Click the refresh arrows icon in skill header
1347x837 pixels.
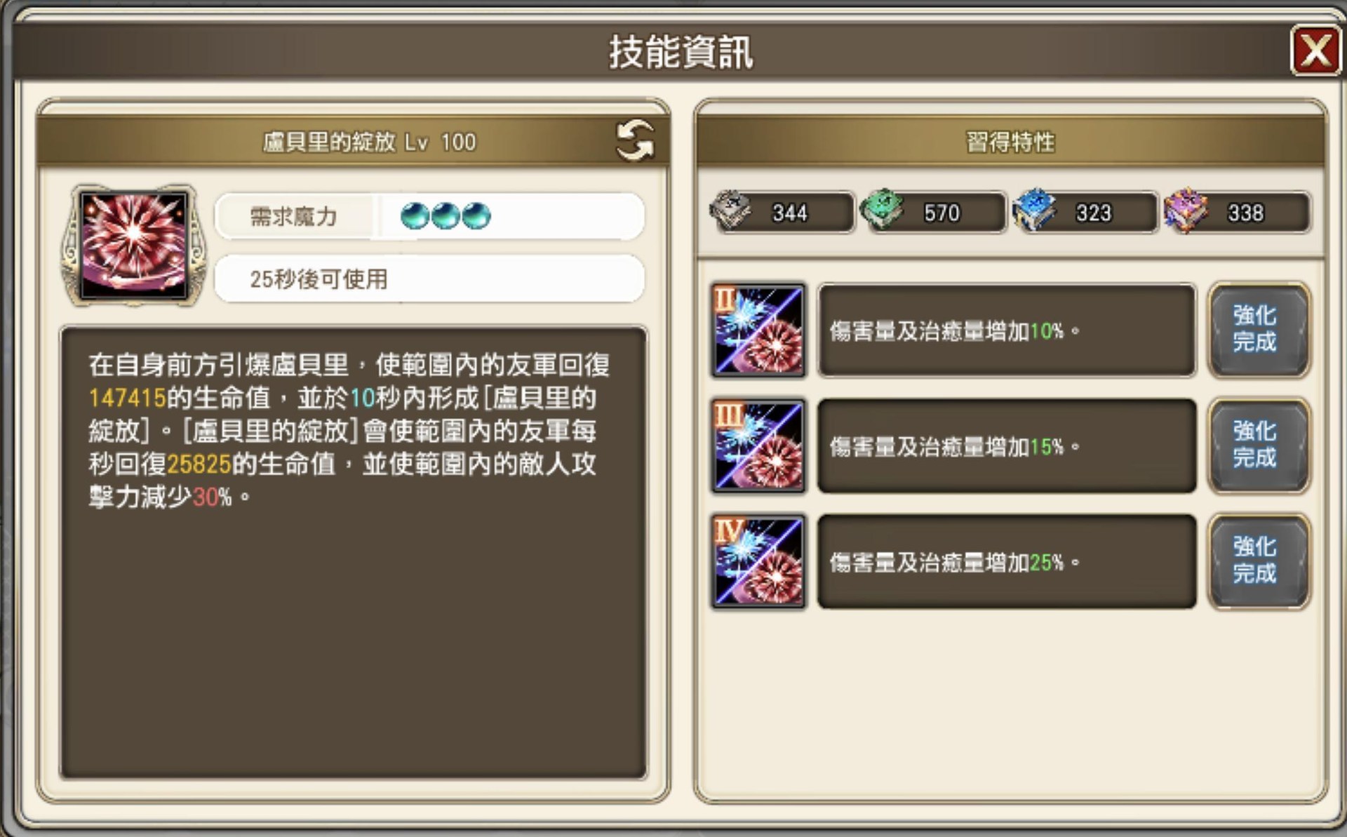[x=634, y=140]
